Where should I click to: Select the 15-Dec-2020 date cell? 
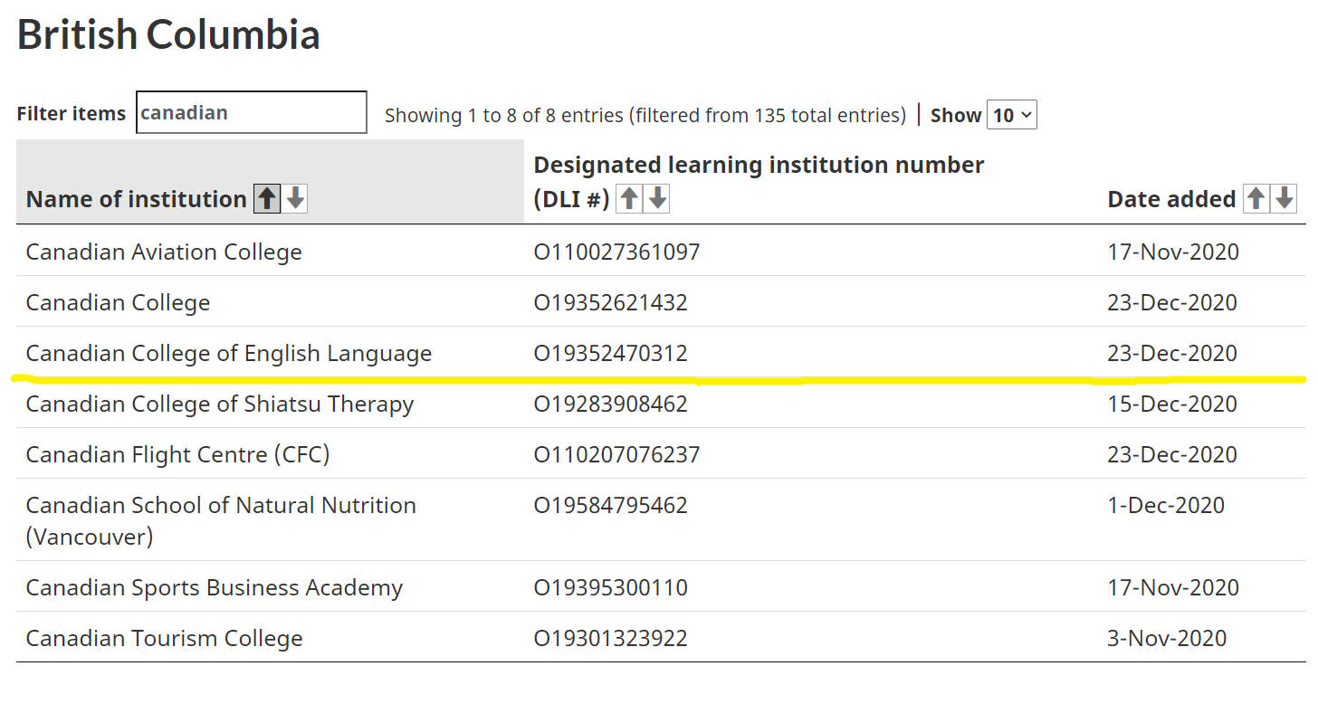coord(1171,404)
